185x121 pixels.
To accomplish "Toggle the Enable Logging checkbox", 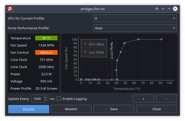I will click(59, 99).
